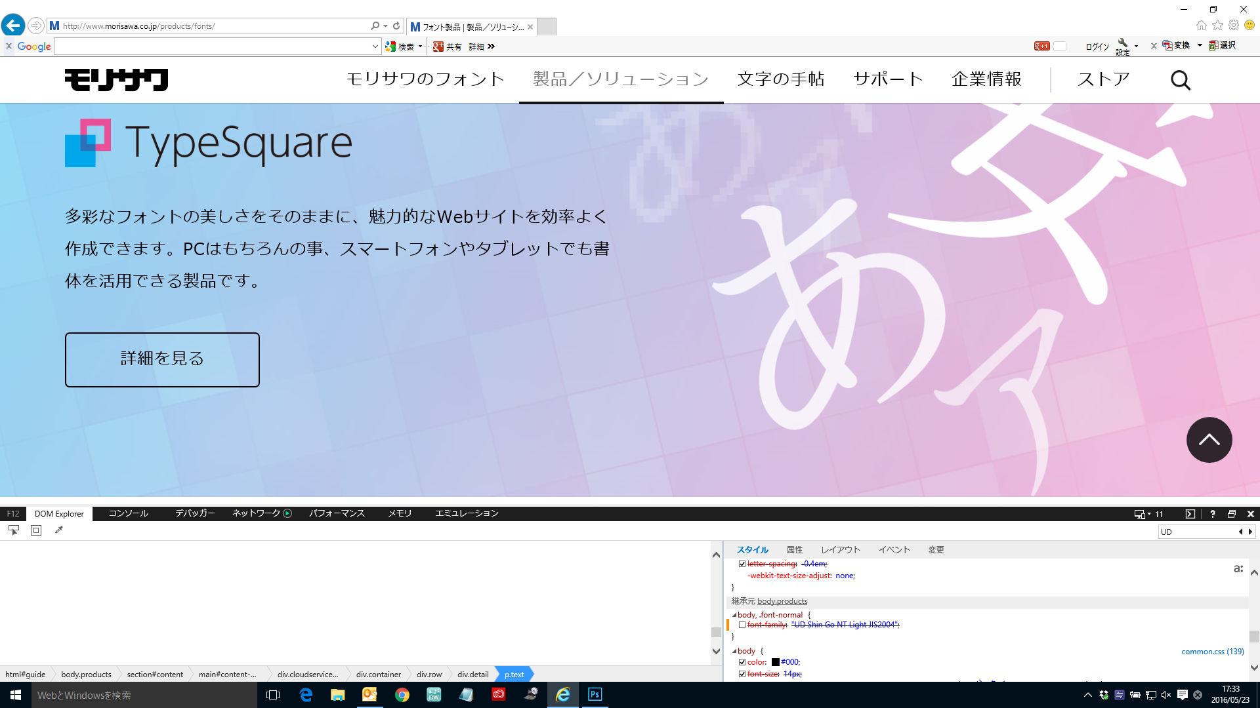
Task: Click the Google +1 button in toolbar
Action: click(x=1042, y=46)
